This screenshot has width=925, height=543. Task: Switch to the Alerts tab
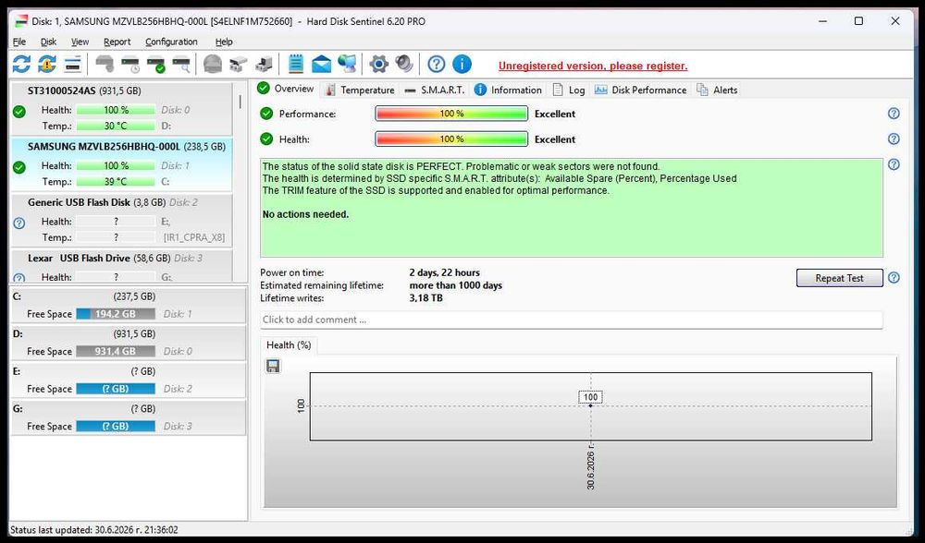[717, 90]
